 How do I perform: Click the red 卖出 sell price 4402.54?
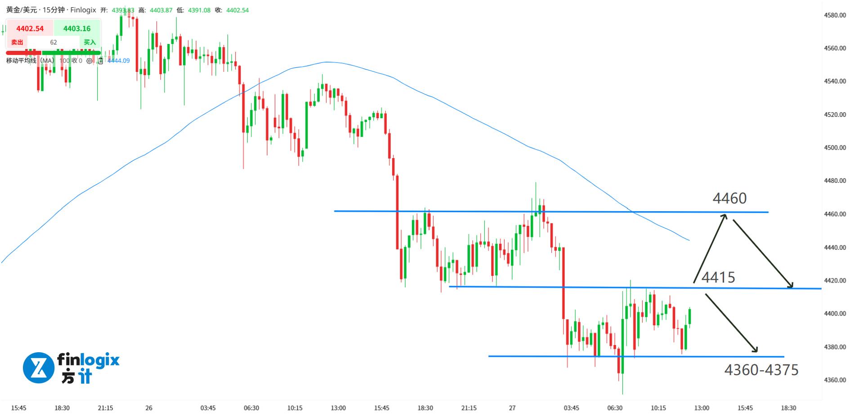pos(30,29)
